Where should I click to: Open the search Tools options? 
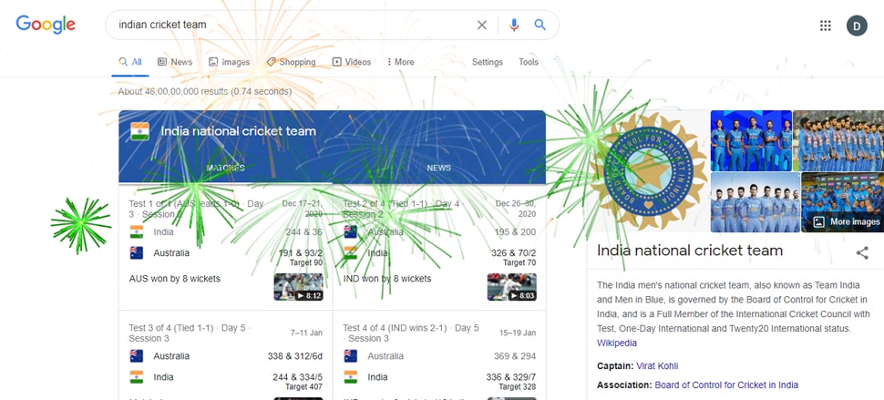[x=529, y=62]
